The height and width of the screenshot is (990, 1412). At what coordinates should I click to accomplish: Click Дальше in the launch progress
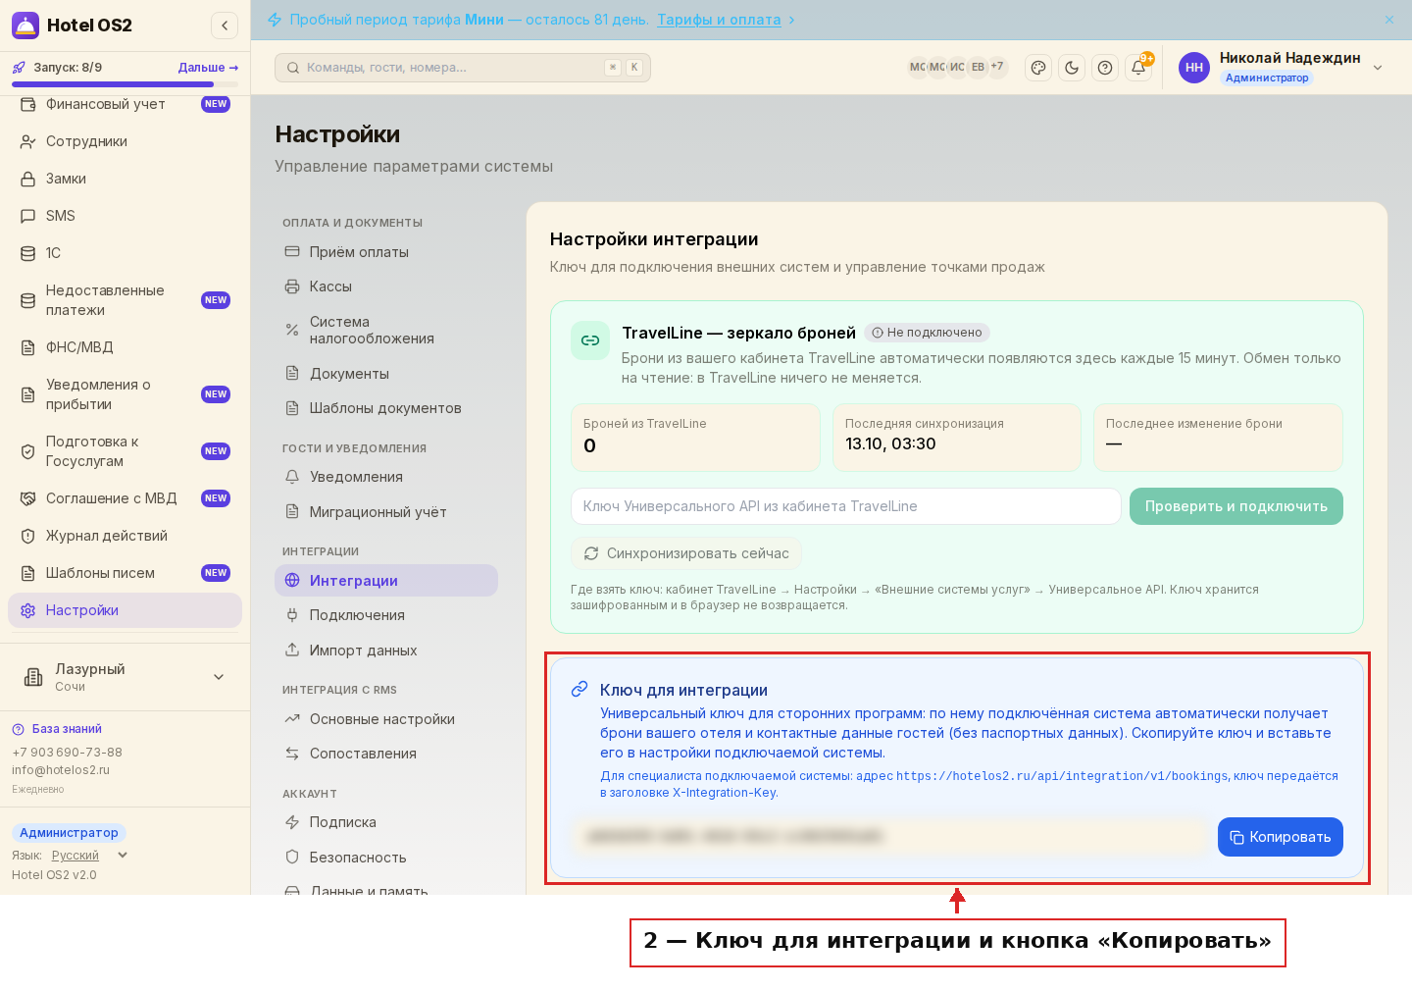208,68
